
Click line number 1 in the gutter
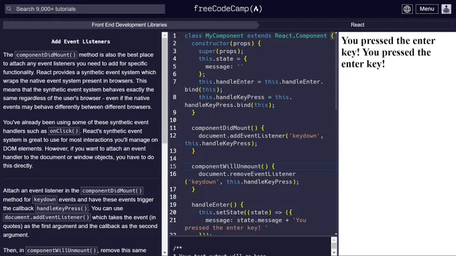tap(174, 35)
